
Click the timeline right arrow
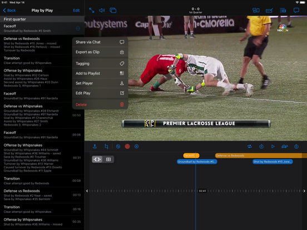[x=304, y=191]
